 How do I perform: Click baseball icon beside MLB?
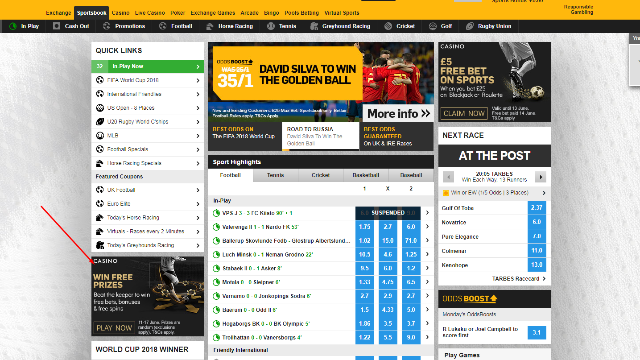100,136
